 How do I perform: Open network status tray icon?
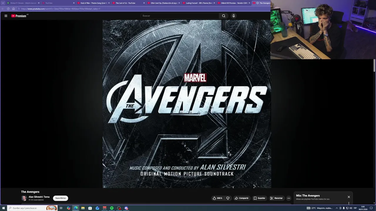pos(347,208)
